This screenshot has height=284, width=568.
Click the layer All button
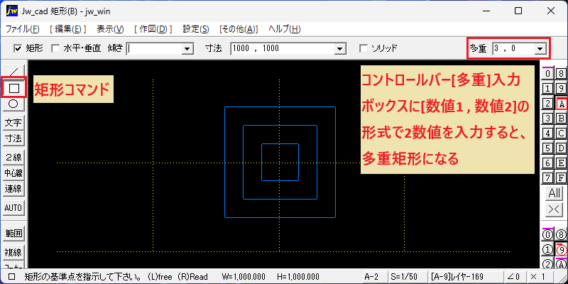555,193
